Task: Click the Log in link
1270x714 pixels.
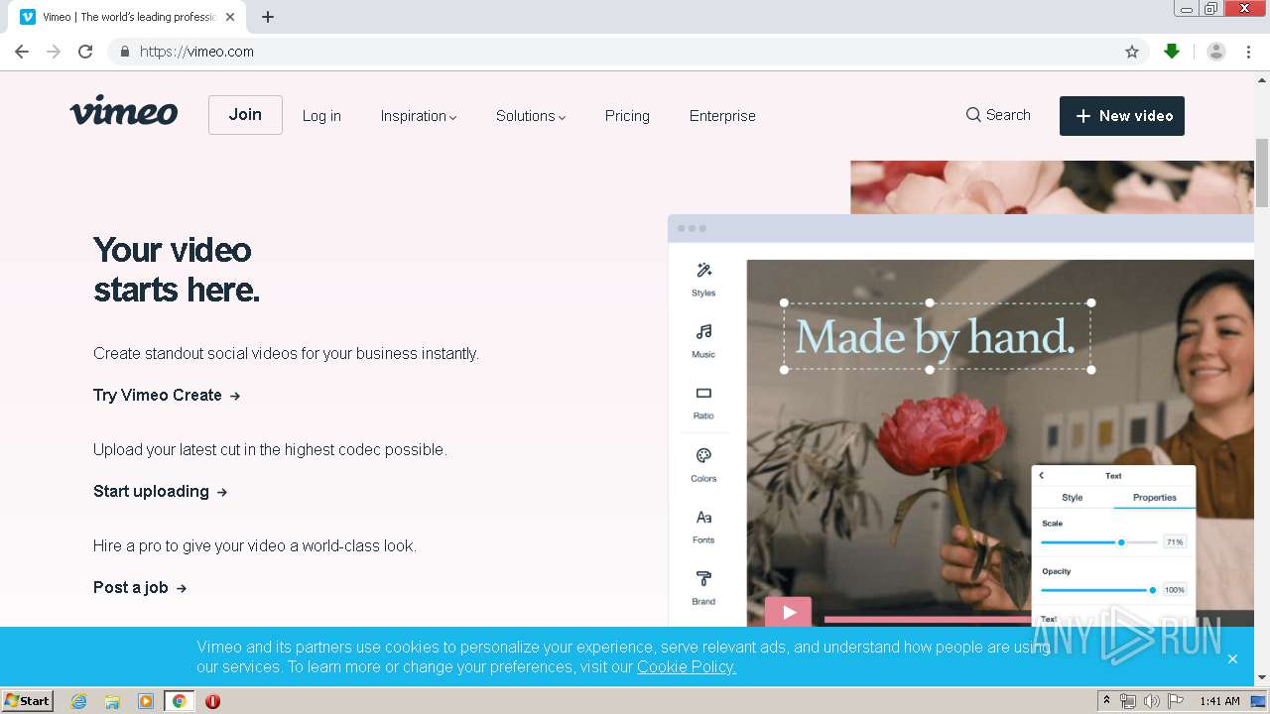Action: (321, 116)
